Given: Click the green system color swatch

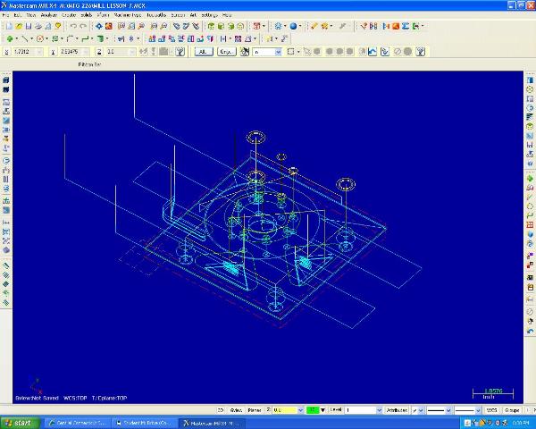Looking at the screenshot, I should [313, 409].
